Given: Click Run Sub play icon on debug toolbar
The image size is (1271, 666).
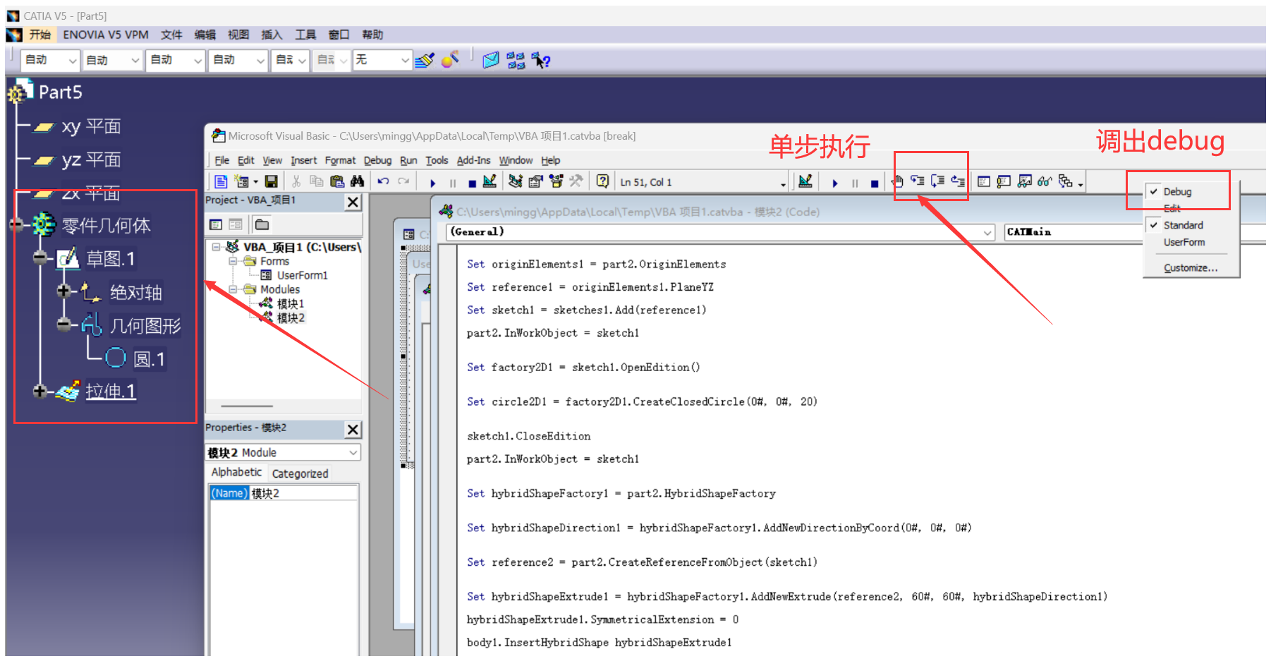Looking at the screenshot, I should pyautogui.click(x=835, y=183).
